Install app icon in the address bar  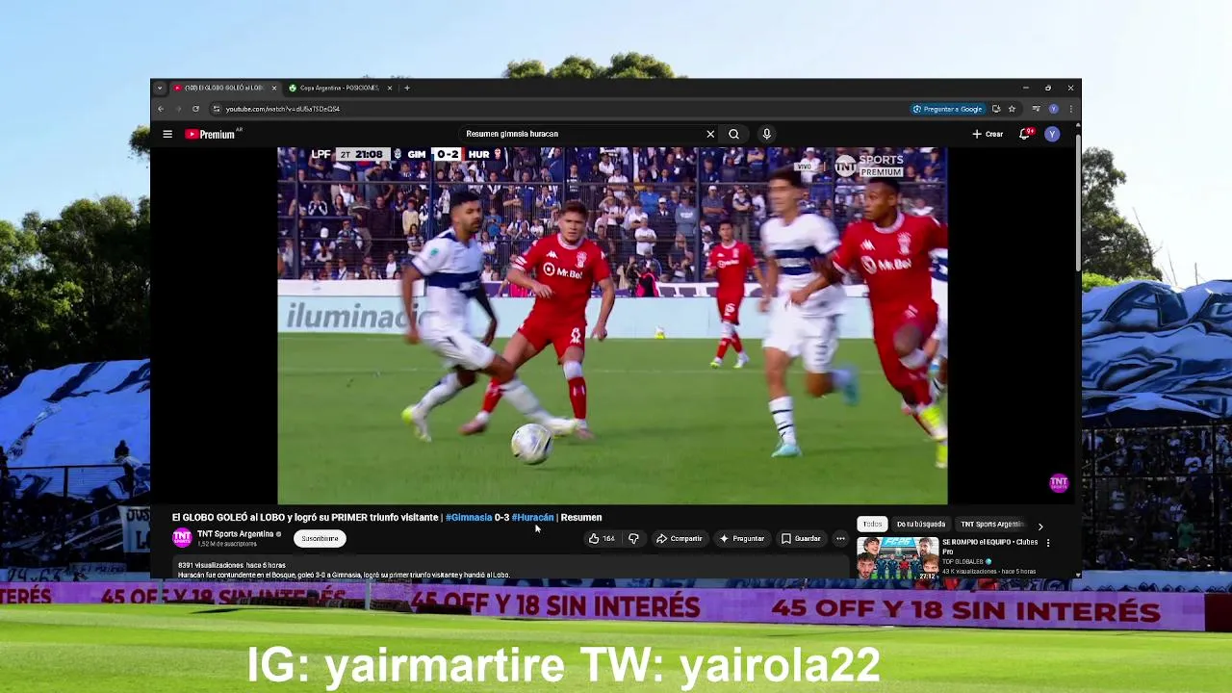(996, 109)
